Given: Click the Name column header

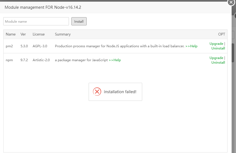Looking at the screenshot, I should click(11, 34).
